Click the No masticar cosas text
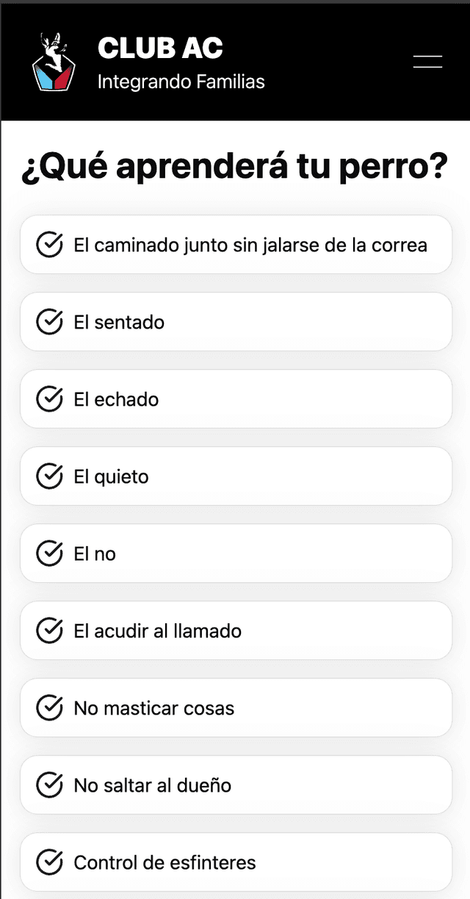Screen dimensions: 470x899 tap(153, 708)
